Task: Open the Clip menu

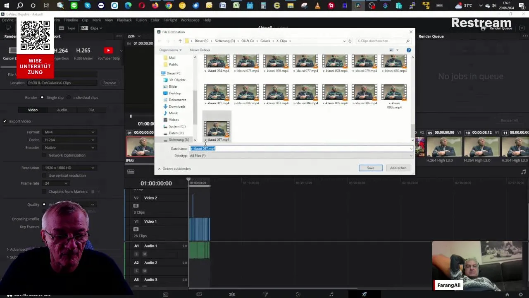Action: (x=85, y=20)
